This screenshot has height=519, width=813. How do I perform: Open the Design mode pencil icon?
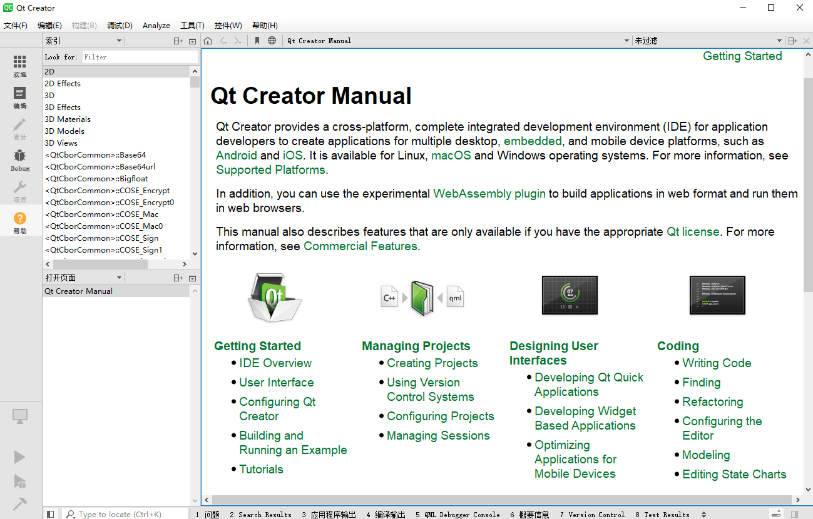tap(20, 128)
